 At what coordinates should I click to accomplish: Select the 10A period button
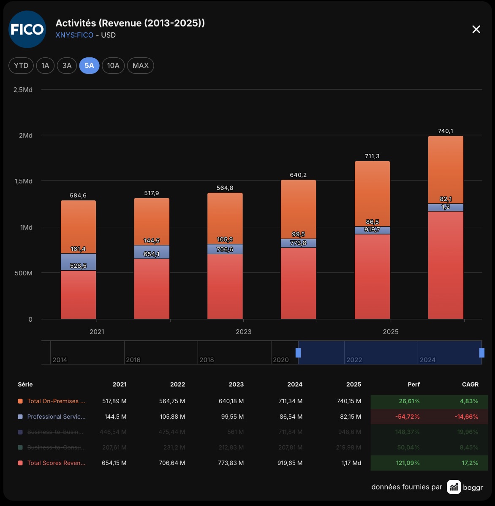pos(113,65)
